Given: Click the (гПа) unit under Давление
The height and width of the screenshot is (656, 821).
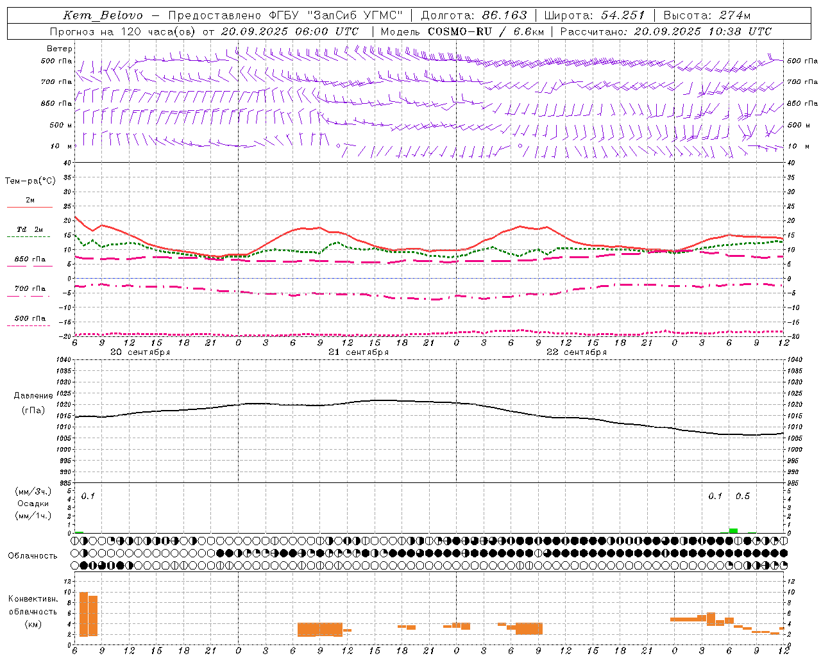Looking at the screenshot, I should pyautogui.click(x=33, y=410).
